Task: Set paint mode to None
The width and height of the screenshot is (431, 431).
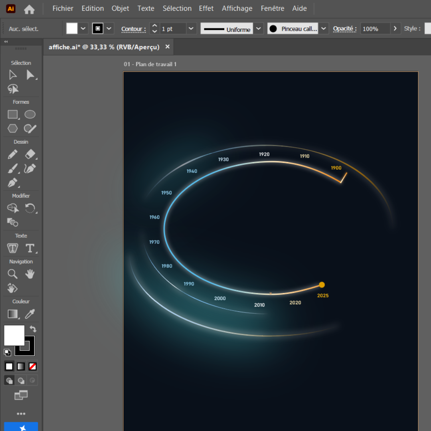Action: click(33, 366)
